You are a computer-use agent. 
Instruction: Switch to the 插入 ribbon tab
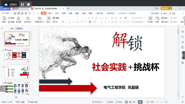50,13
